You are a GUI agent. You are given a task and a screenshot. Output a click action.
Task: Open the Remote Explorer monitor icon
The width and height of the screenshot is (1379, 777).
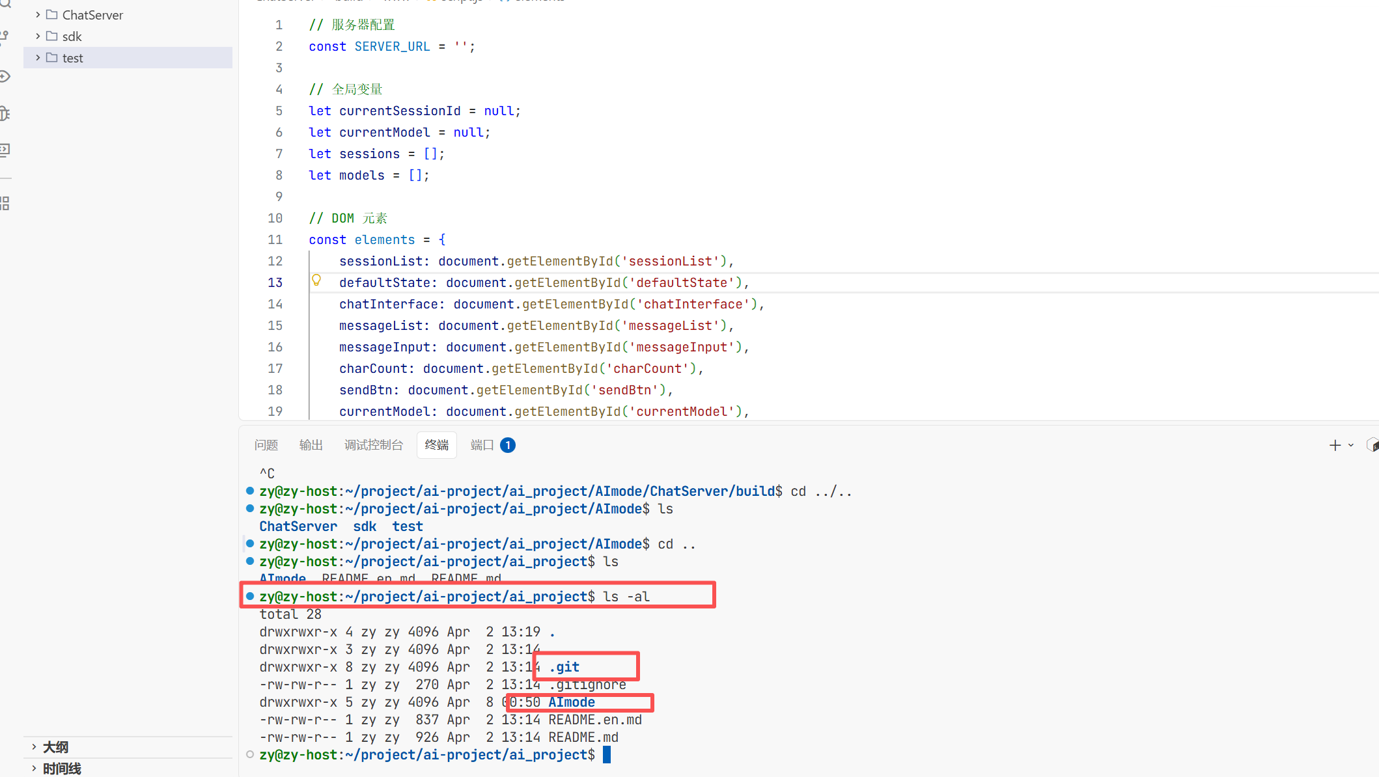[x=5, y=150]
